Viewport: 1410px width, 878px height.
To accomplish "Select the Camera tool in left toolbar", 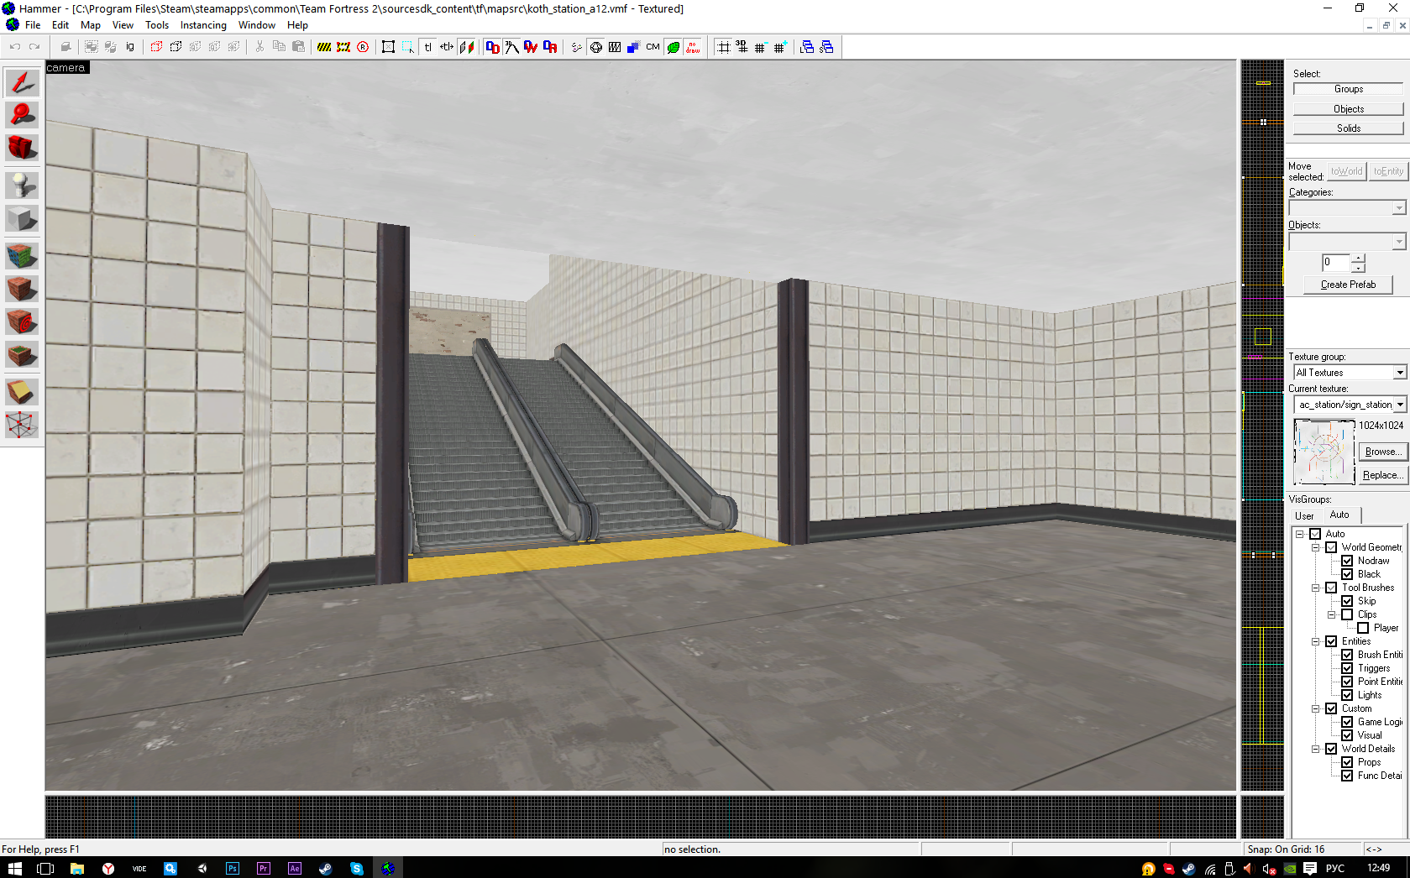I will click(22, 148).
